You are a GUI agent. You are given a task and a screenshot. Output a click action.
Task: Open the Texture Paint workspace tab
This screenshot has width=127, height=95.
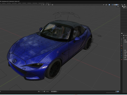(14, 3)
